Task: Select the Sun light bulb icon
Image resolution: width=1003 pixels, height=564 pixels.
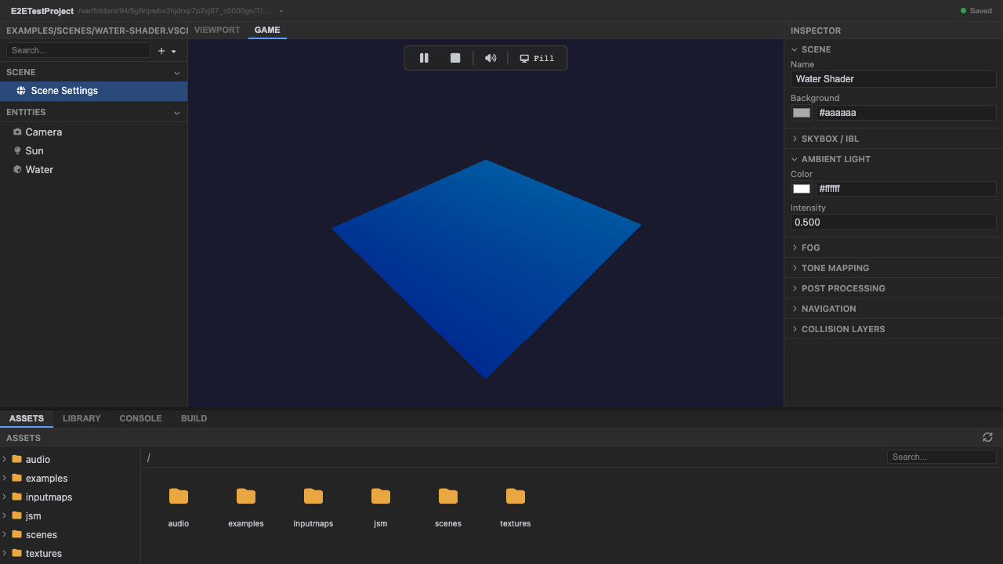Action: point(17,151)
